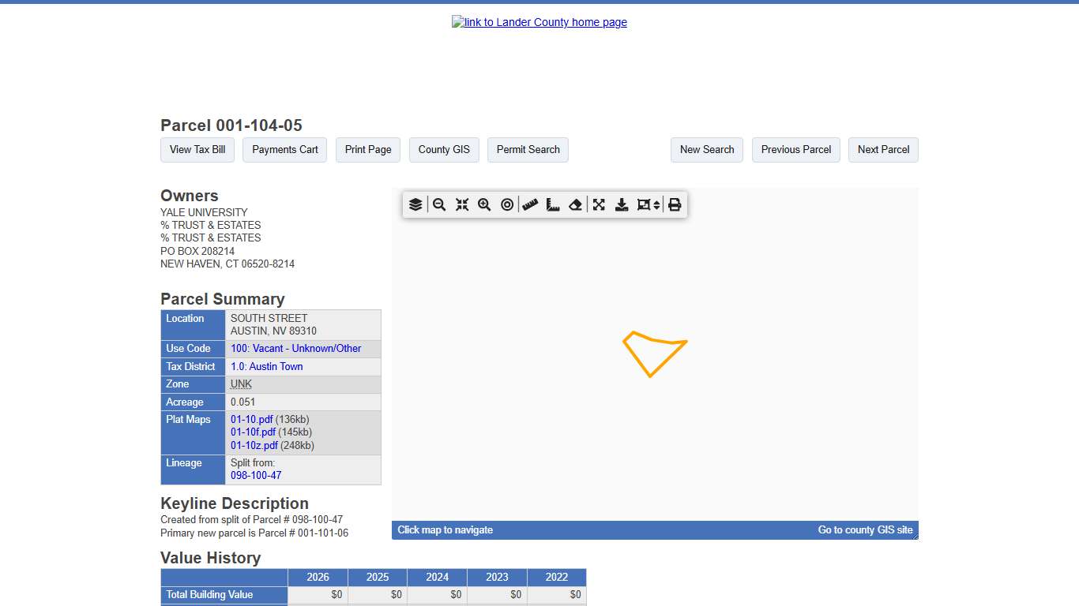Click the zoom in magnifier icon
The image size is (1079, 606).
pos(484,205)
